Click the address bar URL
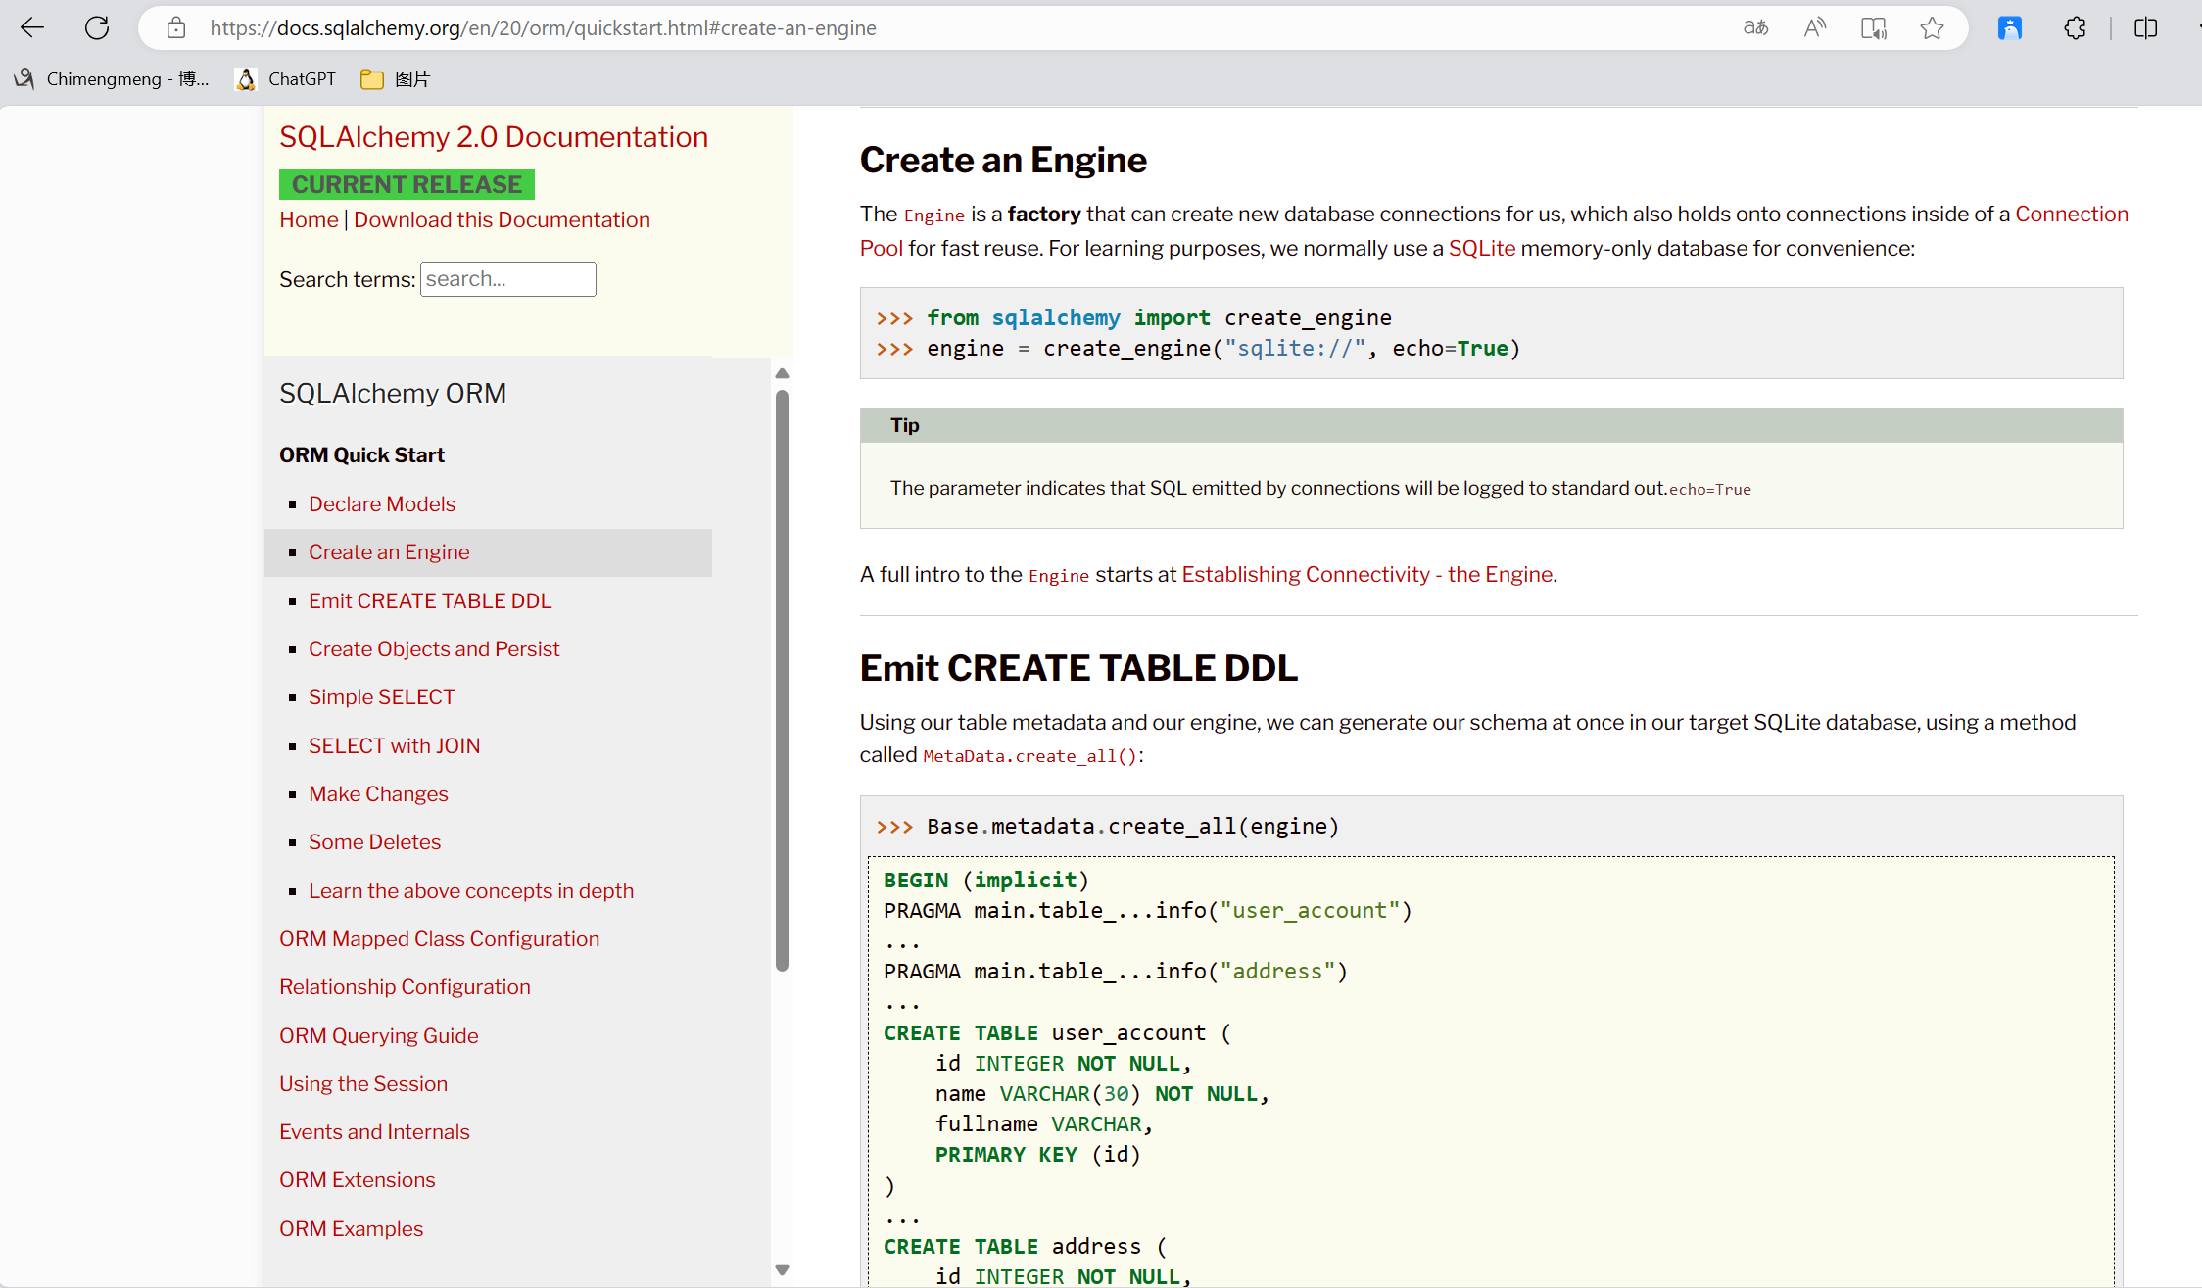2202x1288 pixels. click(x=544, y=27)
